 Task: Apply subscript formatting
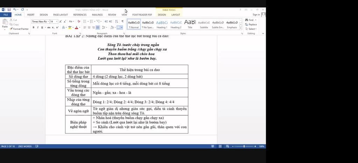coord(53,28)
